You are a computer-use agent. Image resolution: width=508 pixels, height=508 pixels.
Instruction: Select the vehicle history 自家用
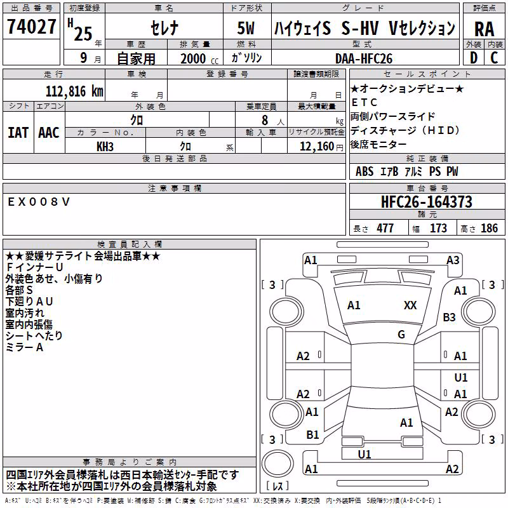[x=136, y=58]
